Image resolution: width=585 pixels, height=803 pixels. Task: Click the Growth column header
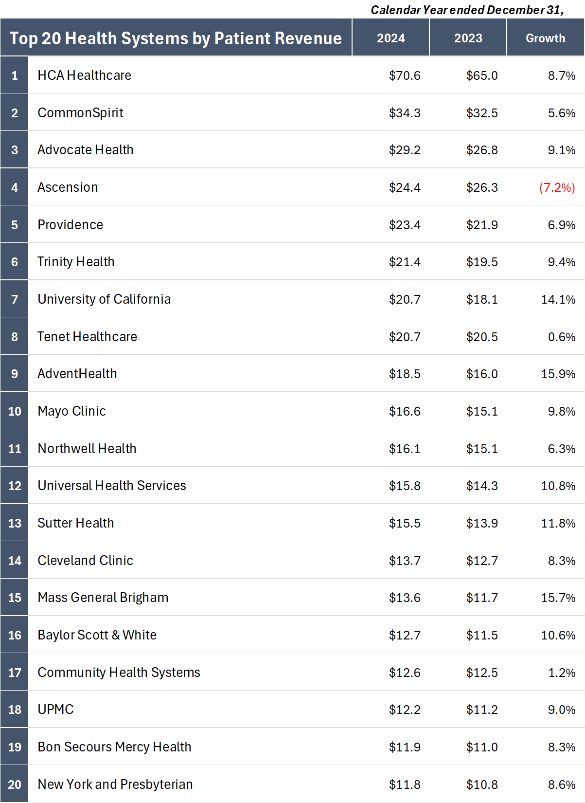point(545,38)
